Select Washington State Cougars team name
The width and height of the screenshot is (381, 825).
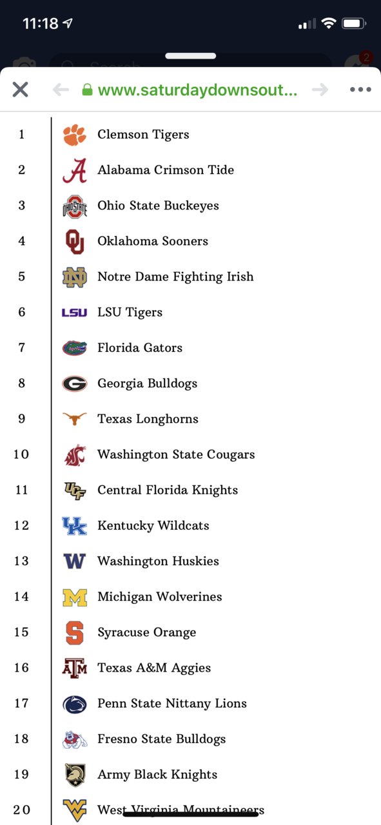(176, 454)
